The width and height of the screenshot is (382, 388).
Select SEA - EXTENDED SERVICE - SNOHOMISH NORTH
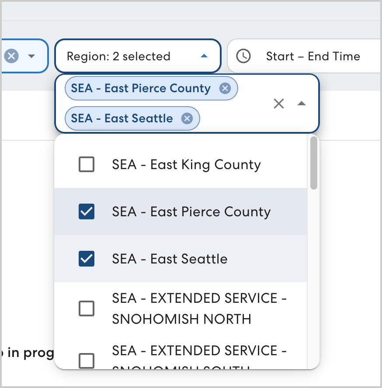pyautogui.click(x=199, y=308)
